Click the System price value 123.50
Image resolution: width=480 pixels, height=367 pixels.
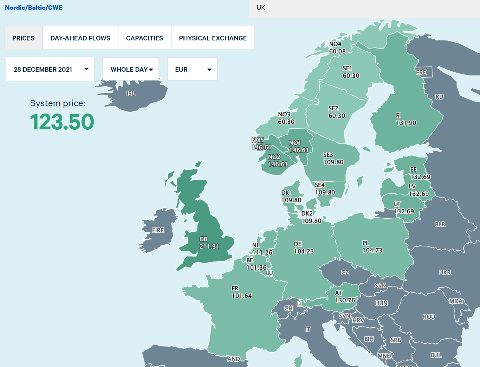click(x=62, y=122)
